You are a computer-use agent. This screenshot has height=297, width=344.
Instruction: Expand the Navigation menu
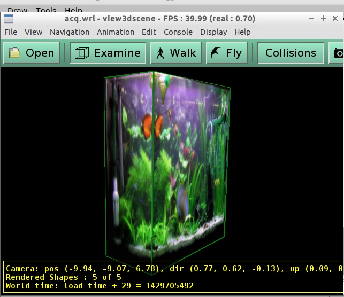click(x=70, y=32)
